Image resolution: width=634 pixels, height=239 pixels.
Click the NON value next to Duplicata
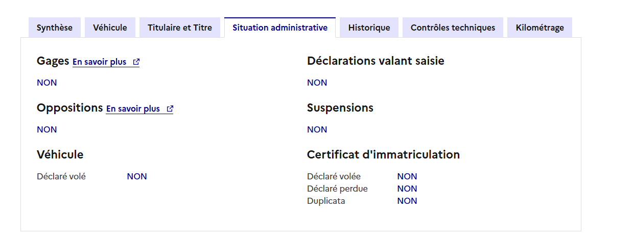click(x=407, y=201)
